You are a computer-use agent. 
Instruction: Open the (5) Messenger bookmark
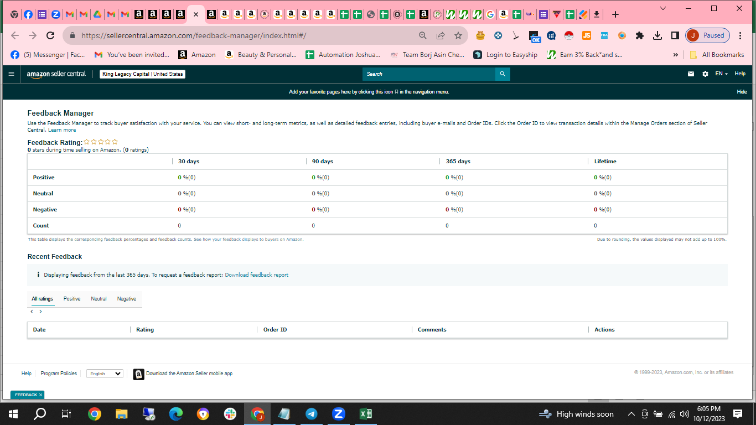[x=48, y=55]
